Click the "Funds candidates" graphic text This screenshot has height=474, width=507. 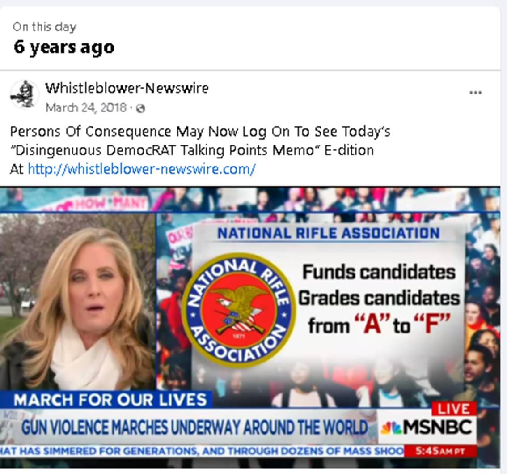point(379,272)
